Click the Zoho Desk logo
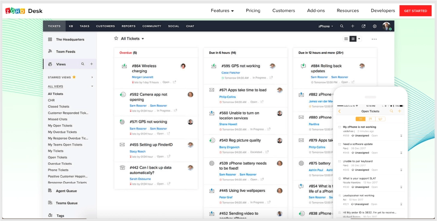The image size is (437, 221). click(x=24, y=11)
